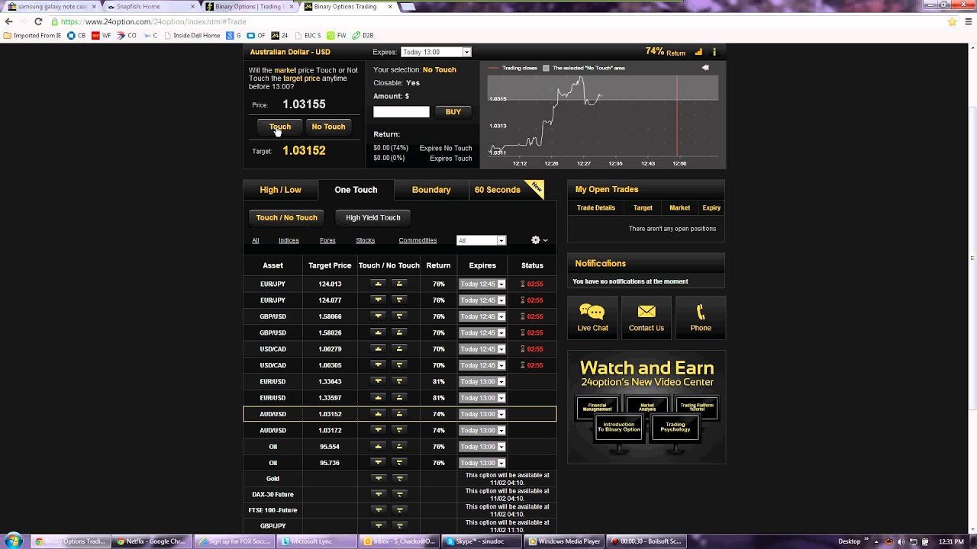
Task: Click Touch icon in GBP/USD 1.58066 row
Action: [x=378, y=316]
